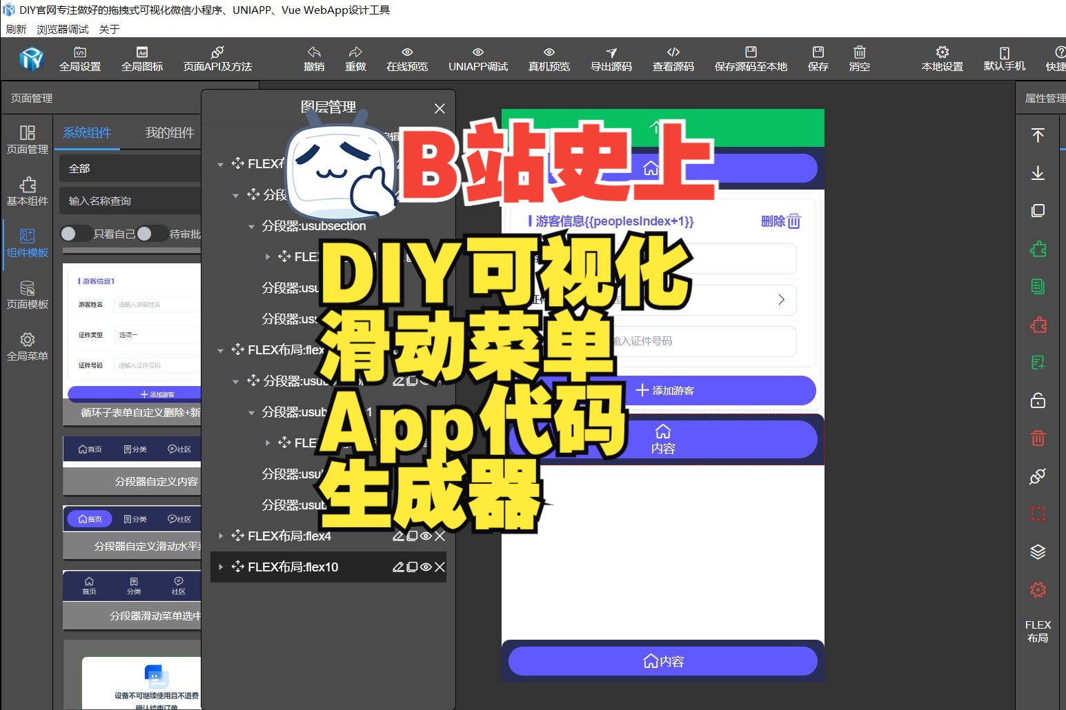Open 查看源码 source view

click(673, 58)
